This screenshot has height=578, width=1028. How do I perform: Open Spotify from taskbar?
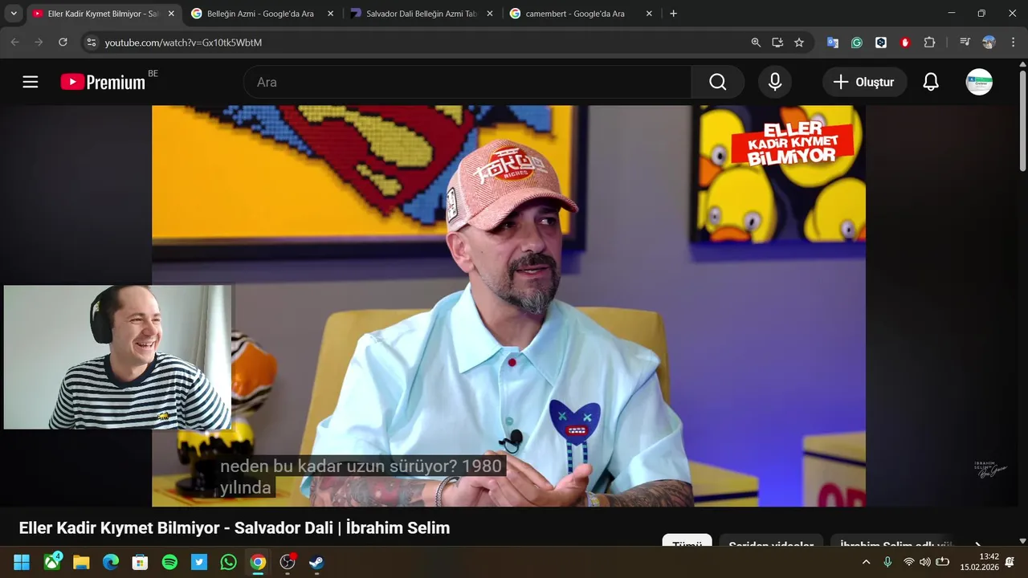pyautogui.click(x=169, y=562)
